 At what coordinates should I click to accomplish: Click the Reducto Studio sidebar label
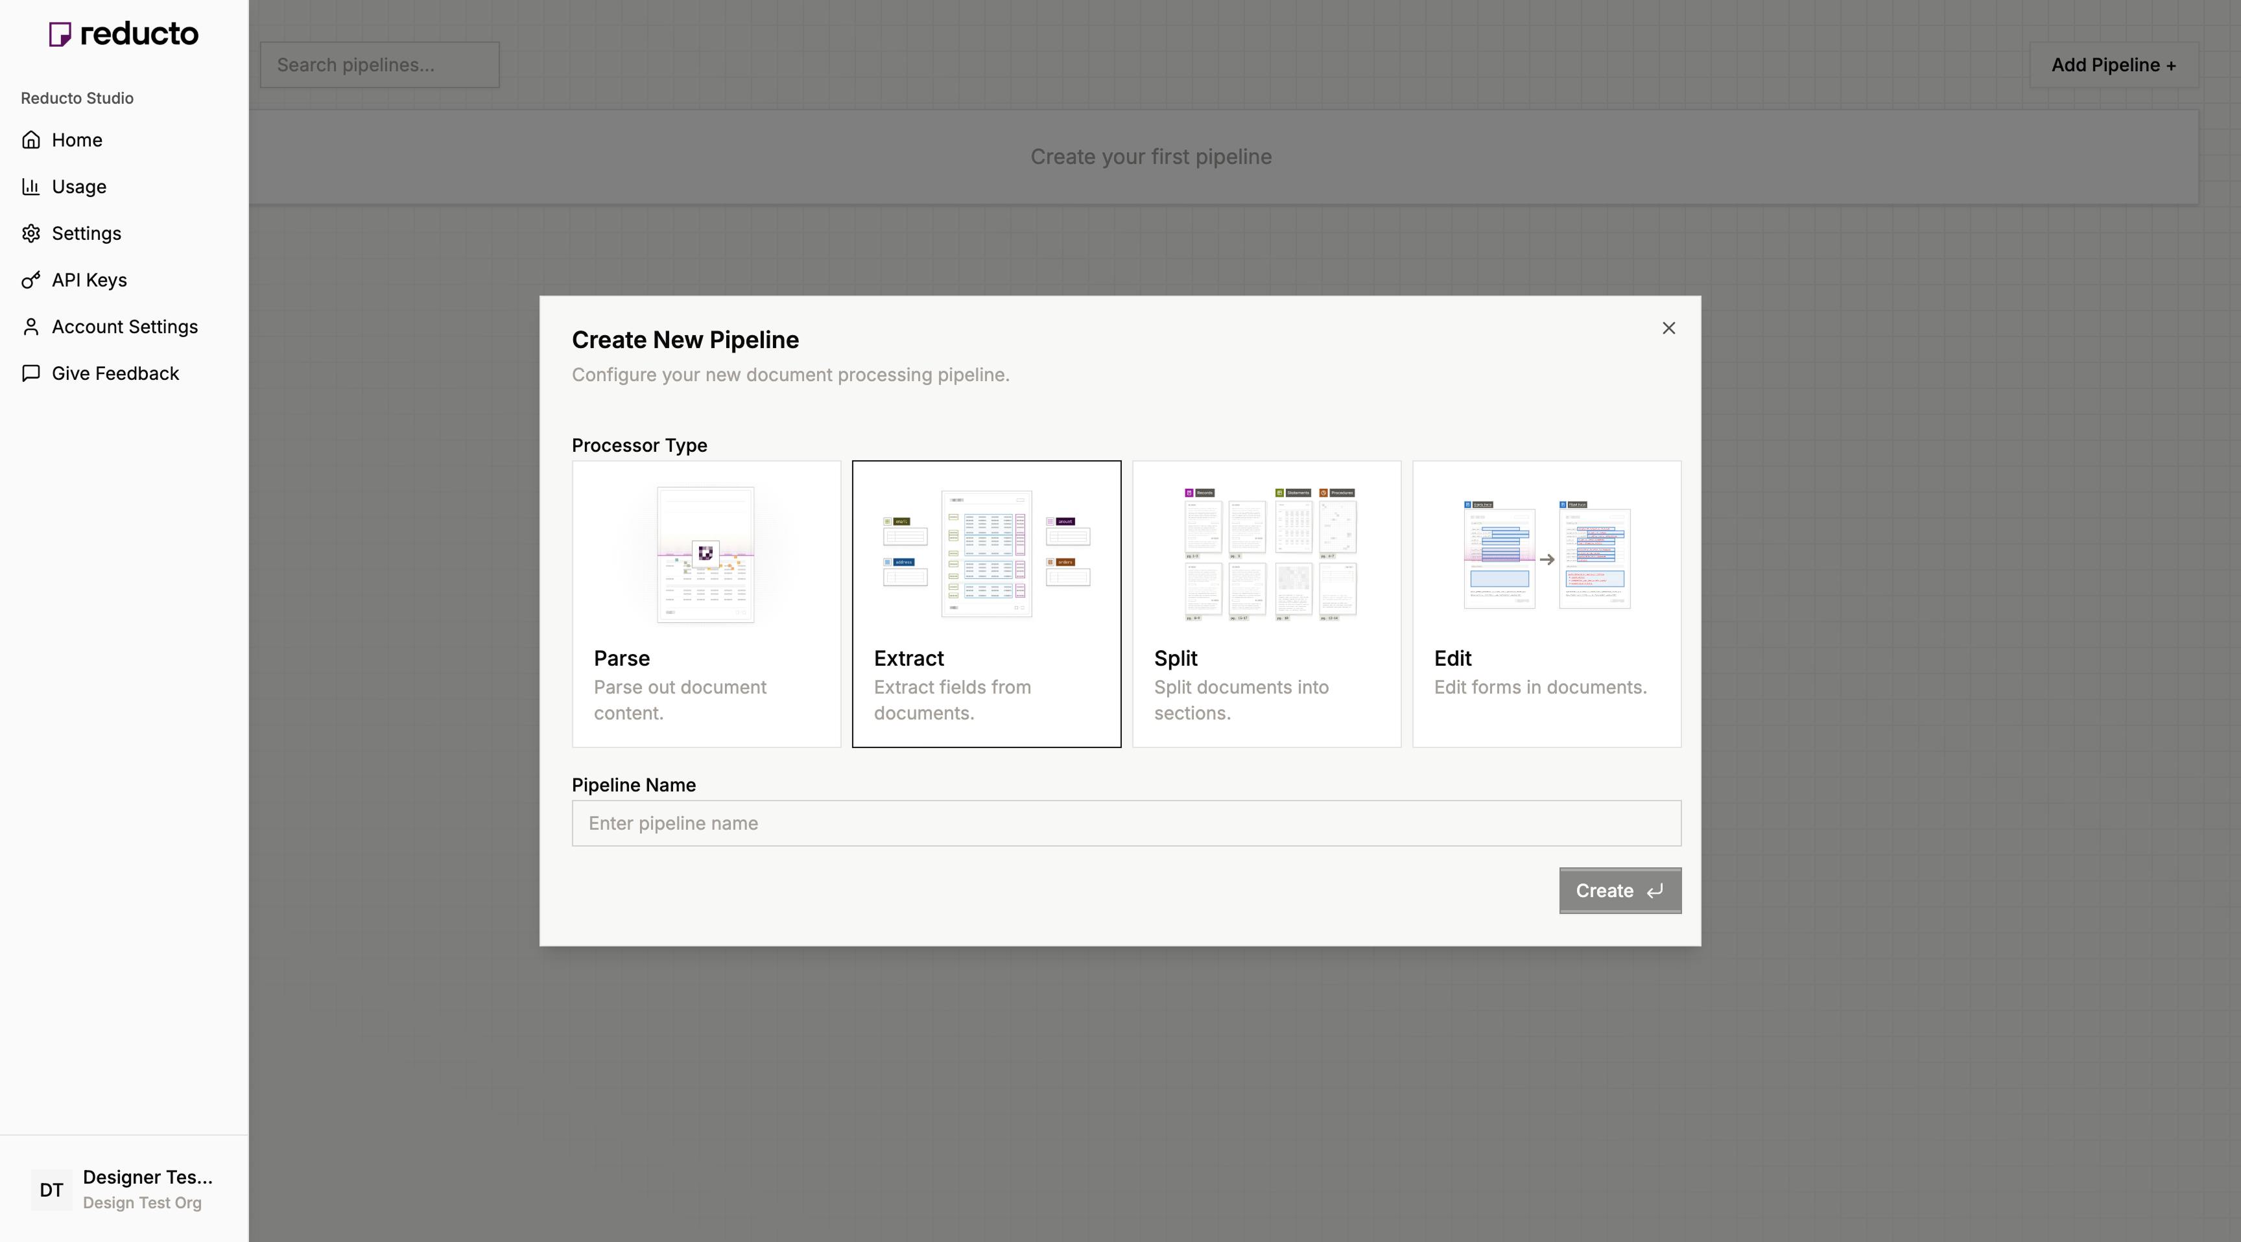pos(77,99)
